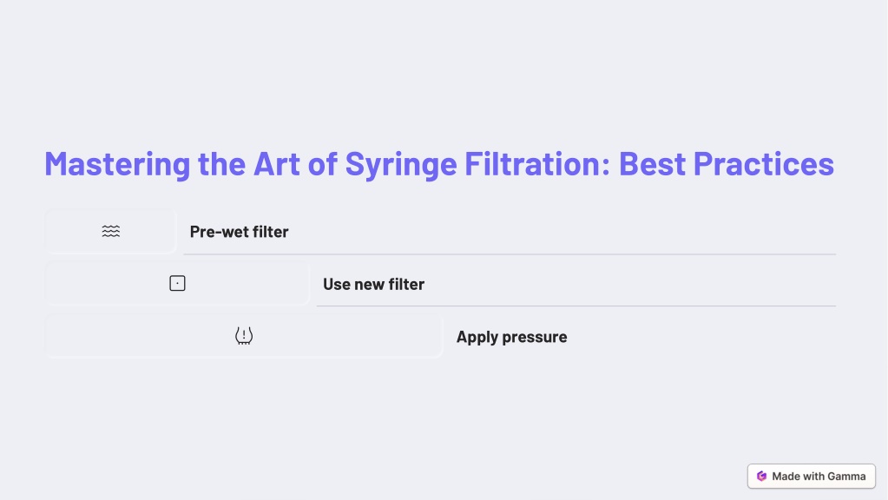The image size is (888, 500).
Task: Click the words Best Practices in the title
Action: 726,164
